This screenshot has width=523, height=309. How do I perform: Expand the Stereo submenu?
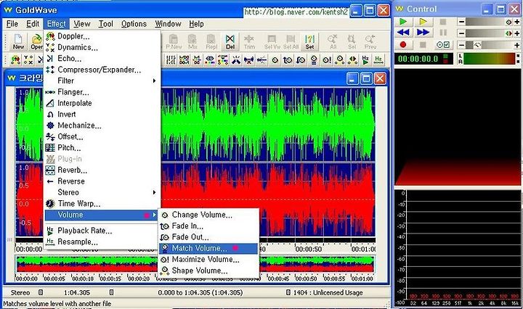(102, 192)
